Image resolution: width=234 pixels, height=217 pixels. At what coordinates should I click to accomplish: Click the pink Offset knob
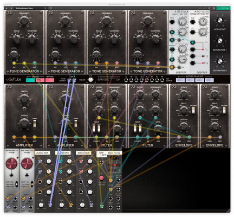[x=102, y=178]
